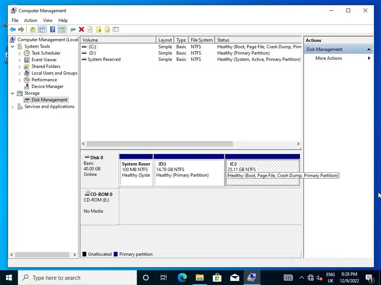
Task: Expand the Local Users and Groups node
Action: (x=20, y=73)
